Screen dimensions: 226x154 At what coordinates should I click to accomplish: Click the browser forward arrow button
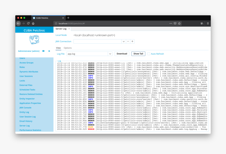[23, 23]
